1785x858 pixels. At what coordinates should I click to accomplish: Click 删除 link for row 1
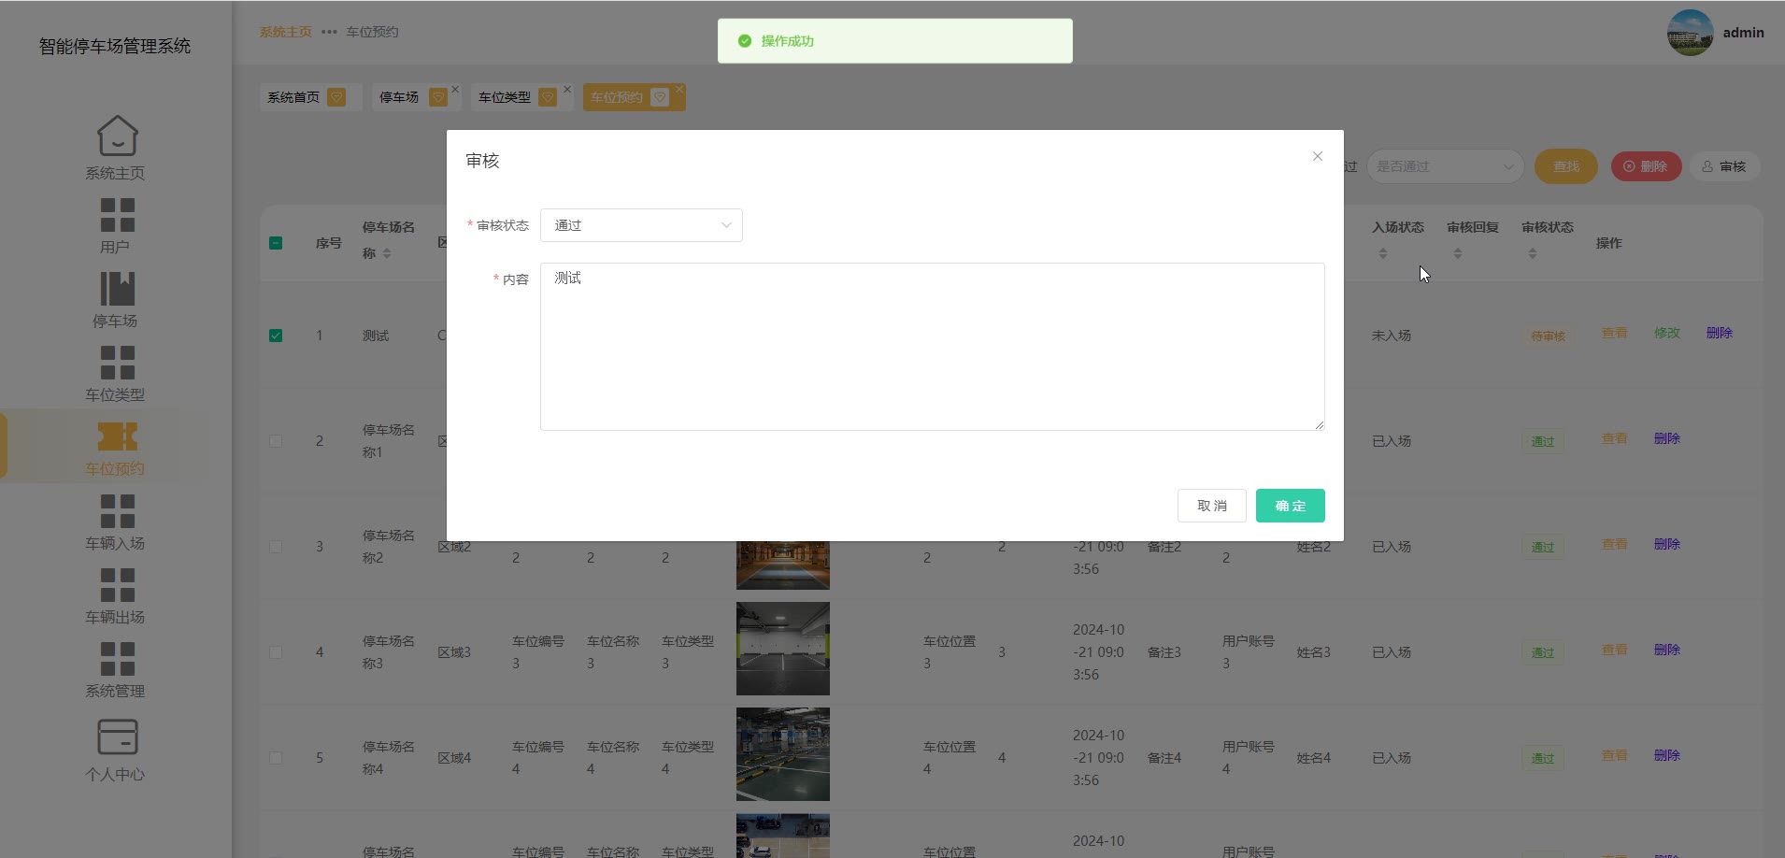coord(1720,333)
